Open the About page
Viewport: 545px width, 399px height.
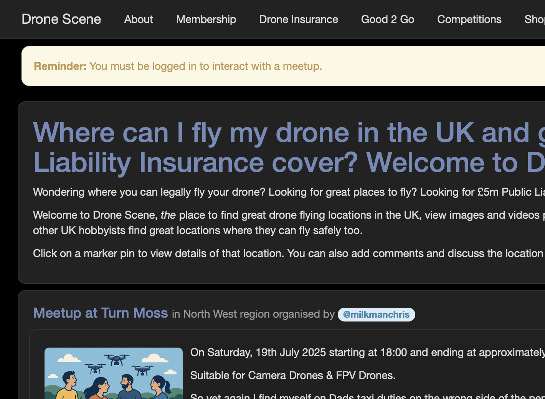coord(139,19)
